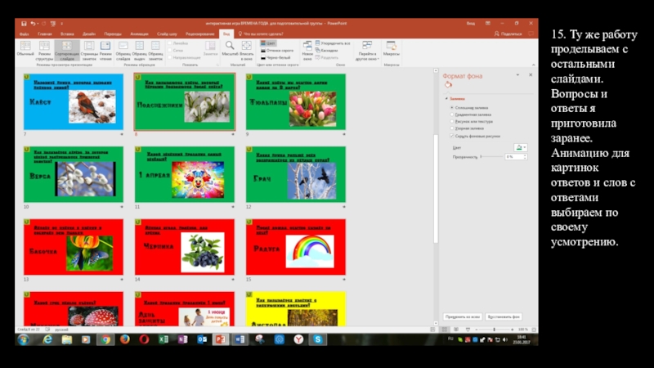Viewport: 654px width, 368px height.
Task: Open a New Window (Новое окно)
Action: 307,51
